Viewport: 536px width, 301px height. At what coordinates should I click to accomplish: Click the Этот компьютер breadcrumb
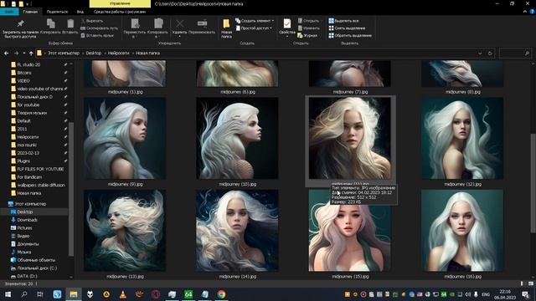64,54
